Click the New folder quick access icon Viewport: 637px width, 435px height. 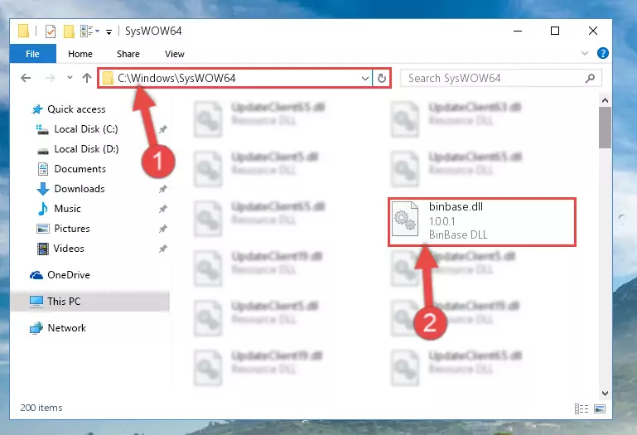pos(69,31)
